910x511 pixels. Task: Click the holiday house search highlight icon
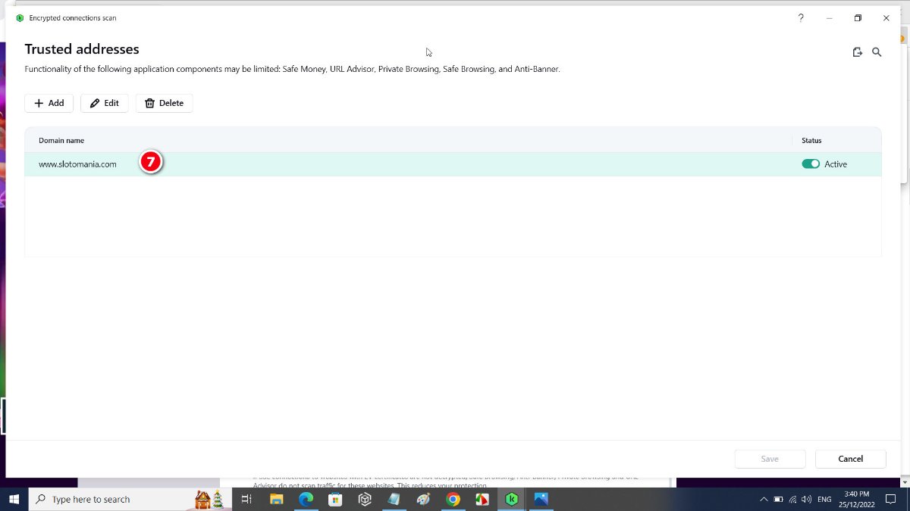tap(210, 499)
